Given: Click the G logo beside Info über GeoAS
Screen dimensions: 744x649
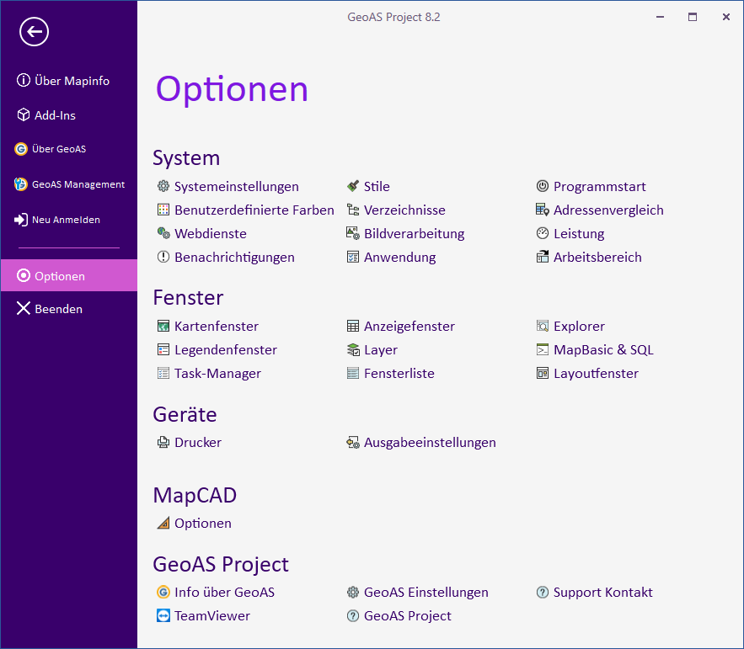Looking at the screenshot, I should [163, 592].
